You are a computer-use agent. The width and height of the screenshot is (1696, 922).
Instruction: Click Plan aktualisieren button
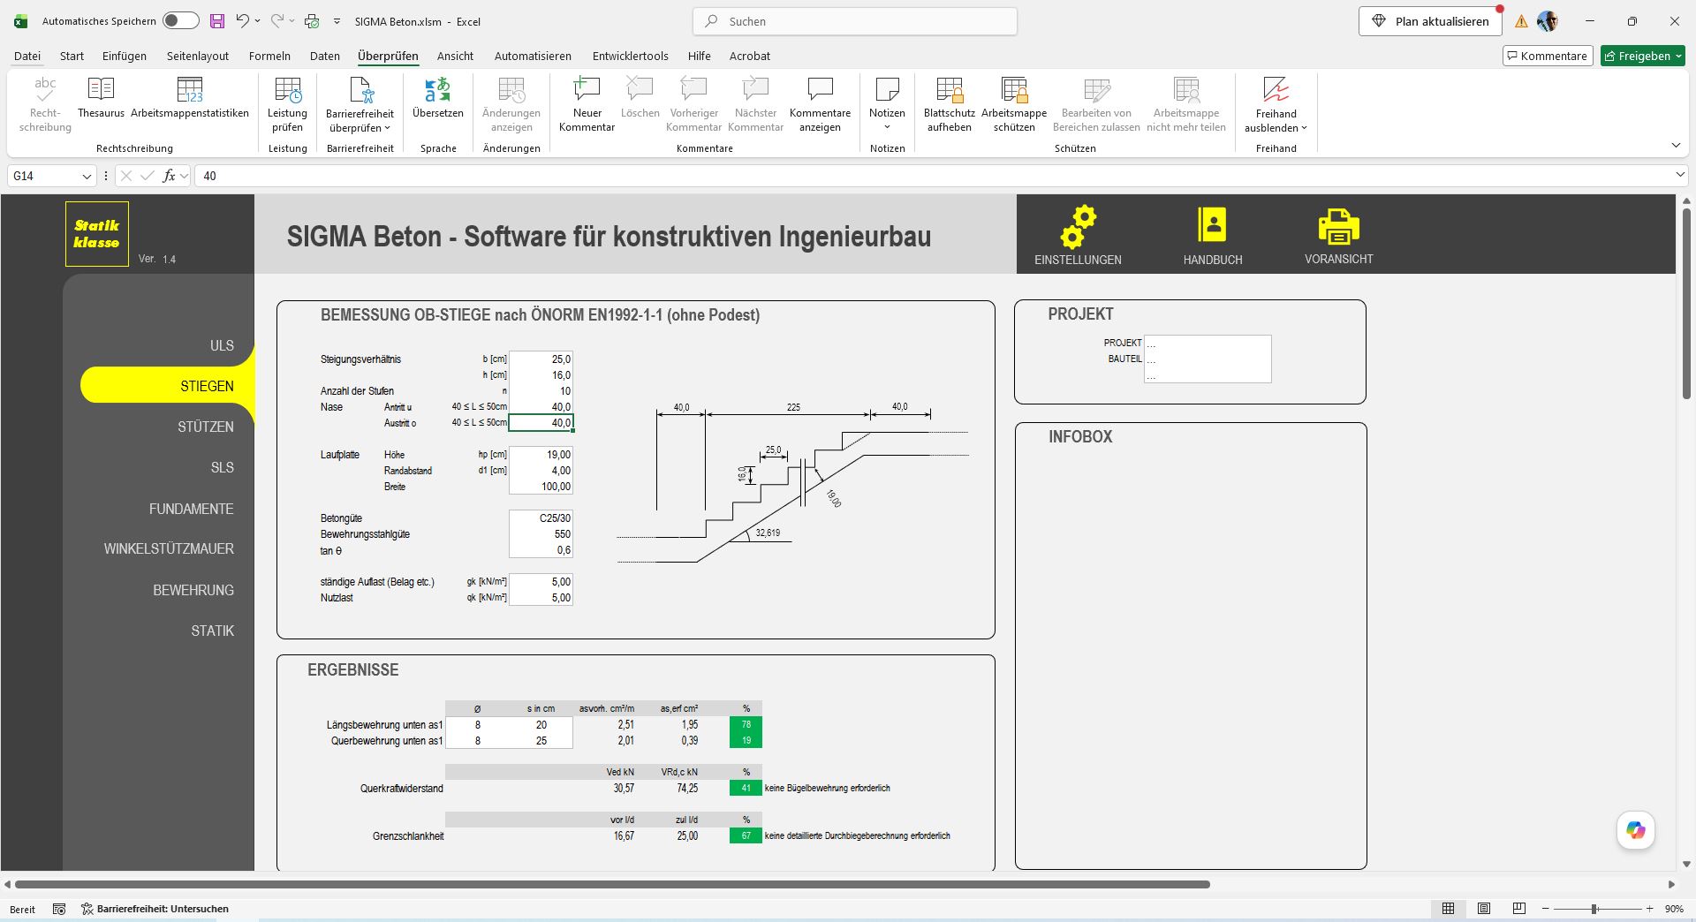tap(1430, 21)
